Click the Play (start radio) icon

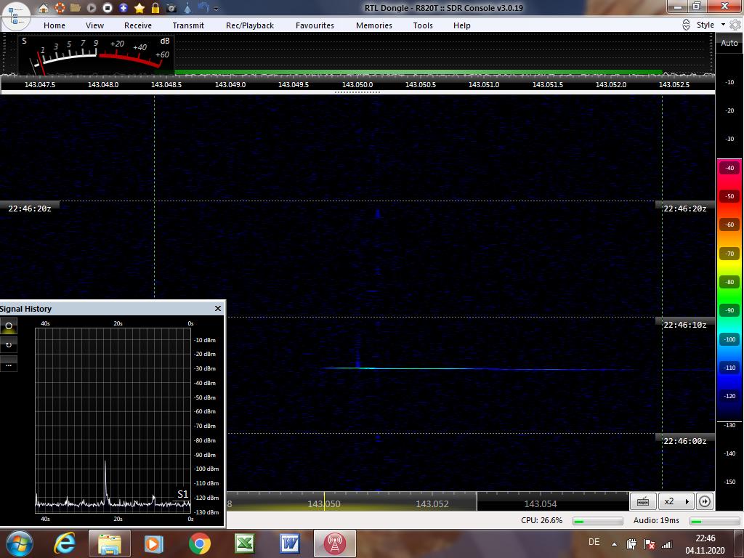click(x=92, y=8)
